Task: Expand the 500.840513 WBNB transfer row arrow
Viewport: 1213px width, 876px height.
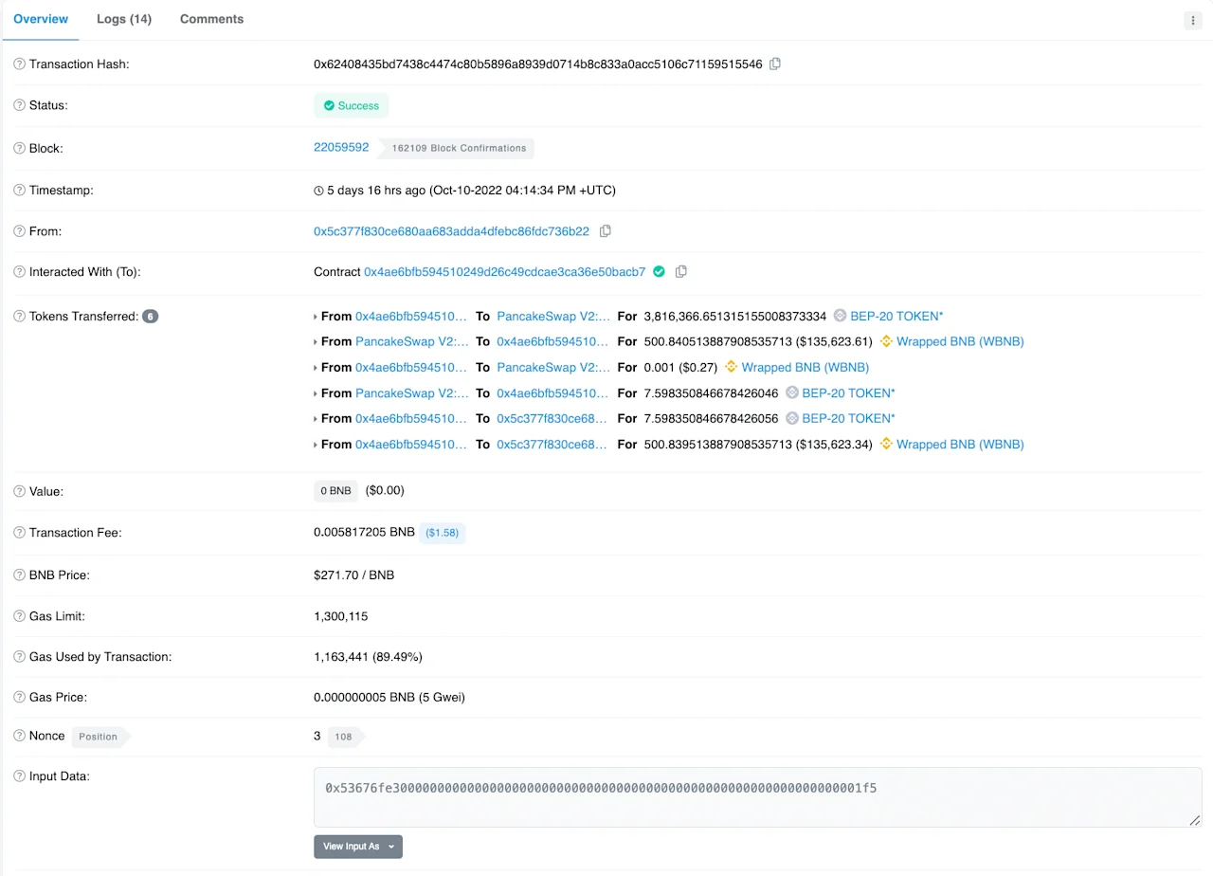Action: [x=316, y=342]
